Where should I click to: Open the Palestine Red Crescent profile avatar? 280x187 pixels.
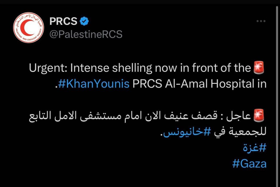[28, 28]
